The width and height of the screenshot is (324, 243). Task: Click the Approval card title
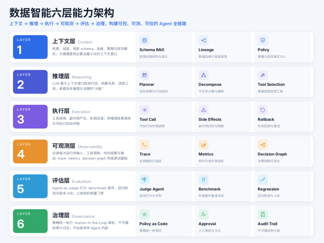point(207,224)
